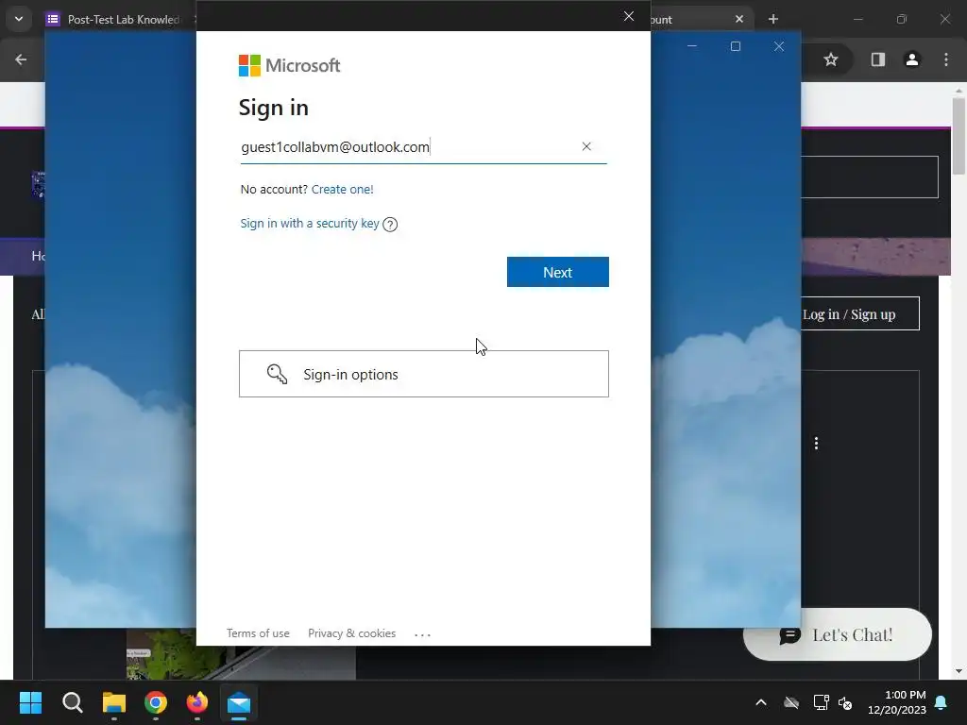
Task: Switch to Chrome from taskbar
Action: 156,702
